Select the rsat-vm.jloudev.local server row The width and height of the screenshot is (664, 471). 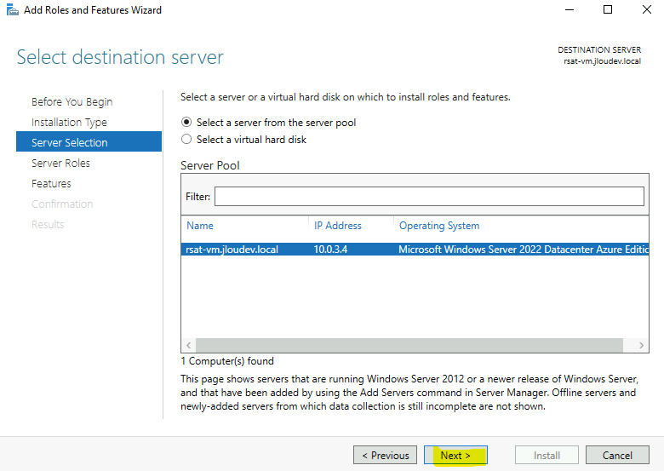[415, 249]
